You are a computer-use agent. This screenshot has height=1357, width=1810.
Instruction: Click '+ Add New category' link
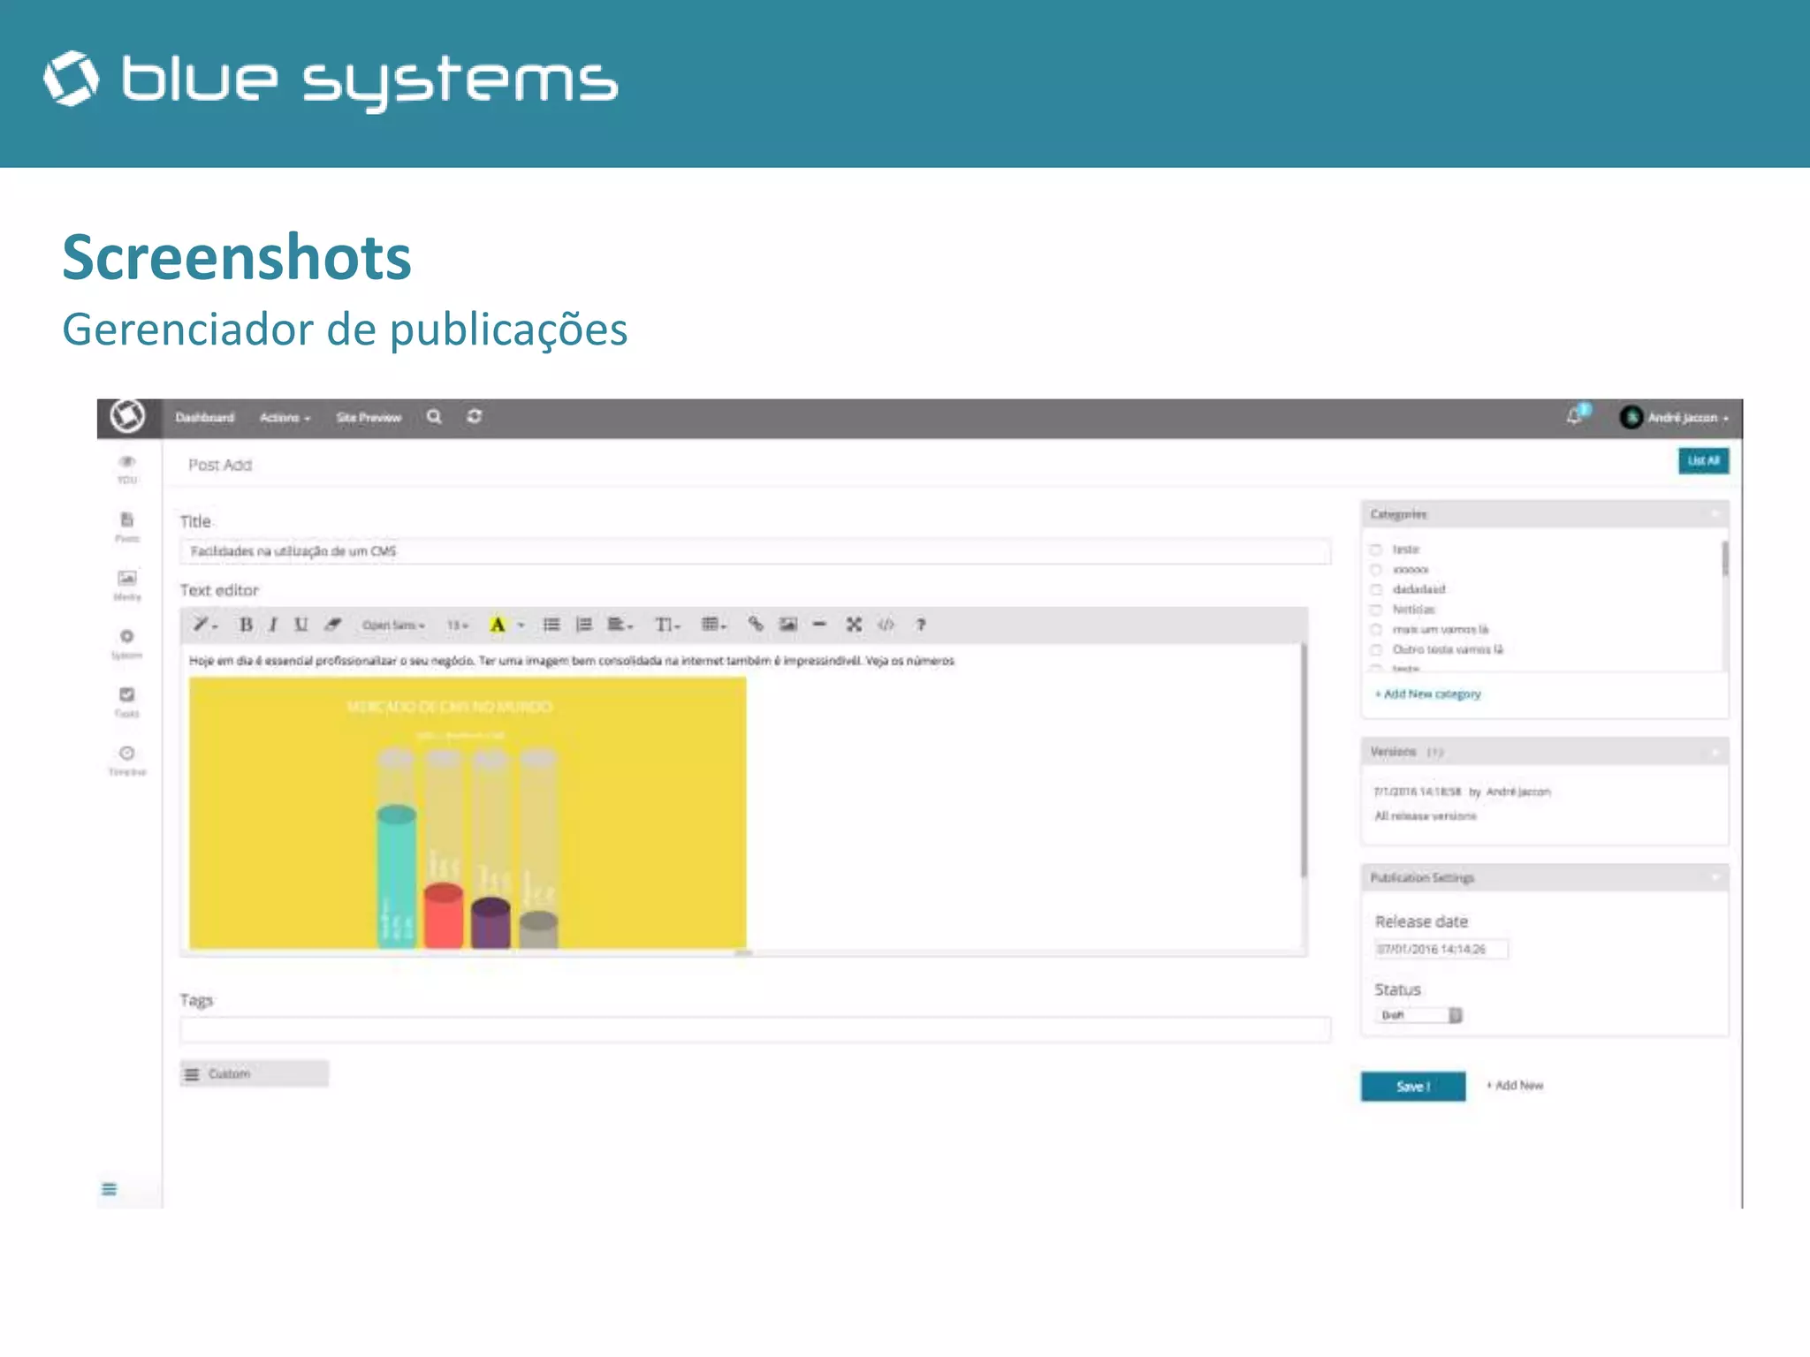[1427, 694]
